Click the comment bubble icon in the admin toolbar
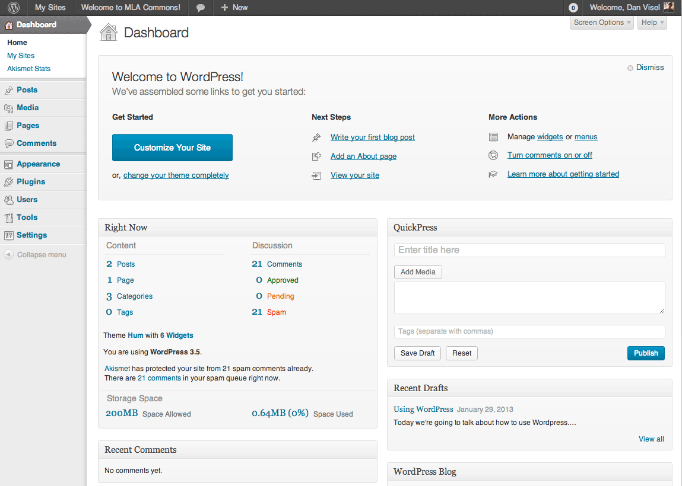The image size is (682, 486). pos(200,8)
